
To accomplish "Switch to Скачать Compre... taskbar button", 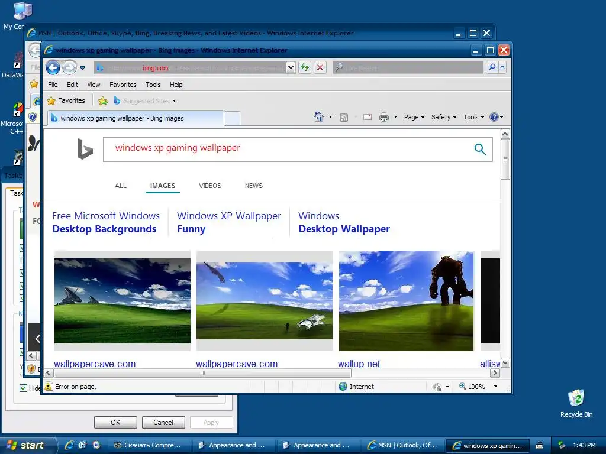I will pyautogui.click(x=148, y=445).
